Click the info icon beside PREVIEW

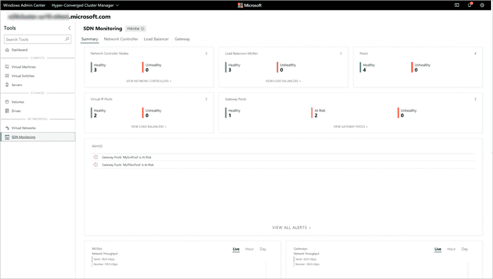(143, 29)
